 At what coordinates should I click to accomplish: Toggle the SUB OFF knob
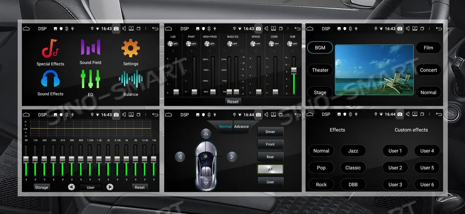292,44
